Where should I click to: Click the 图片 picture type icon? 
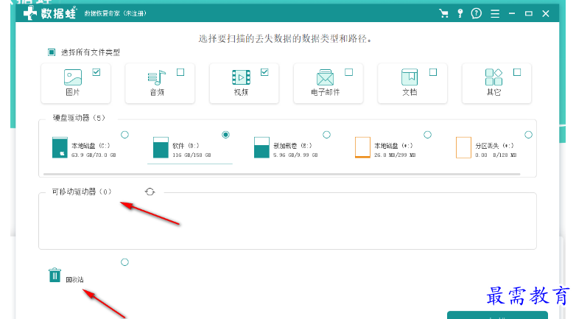[73, 77]
